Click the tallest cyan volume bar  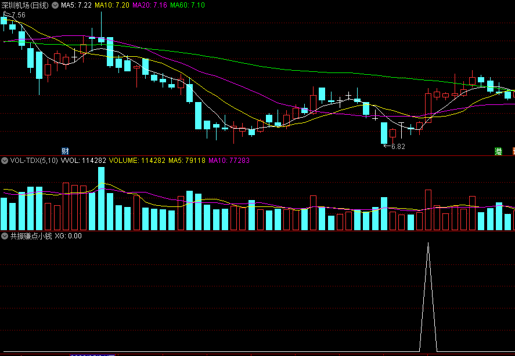point(101,198)
